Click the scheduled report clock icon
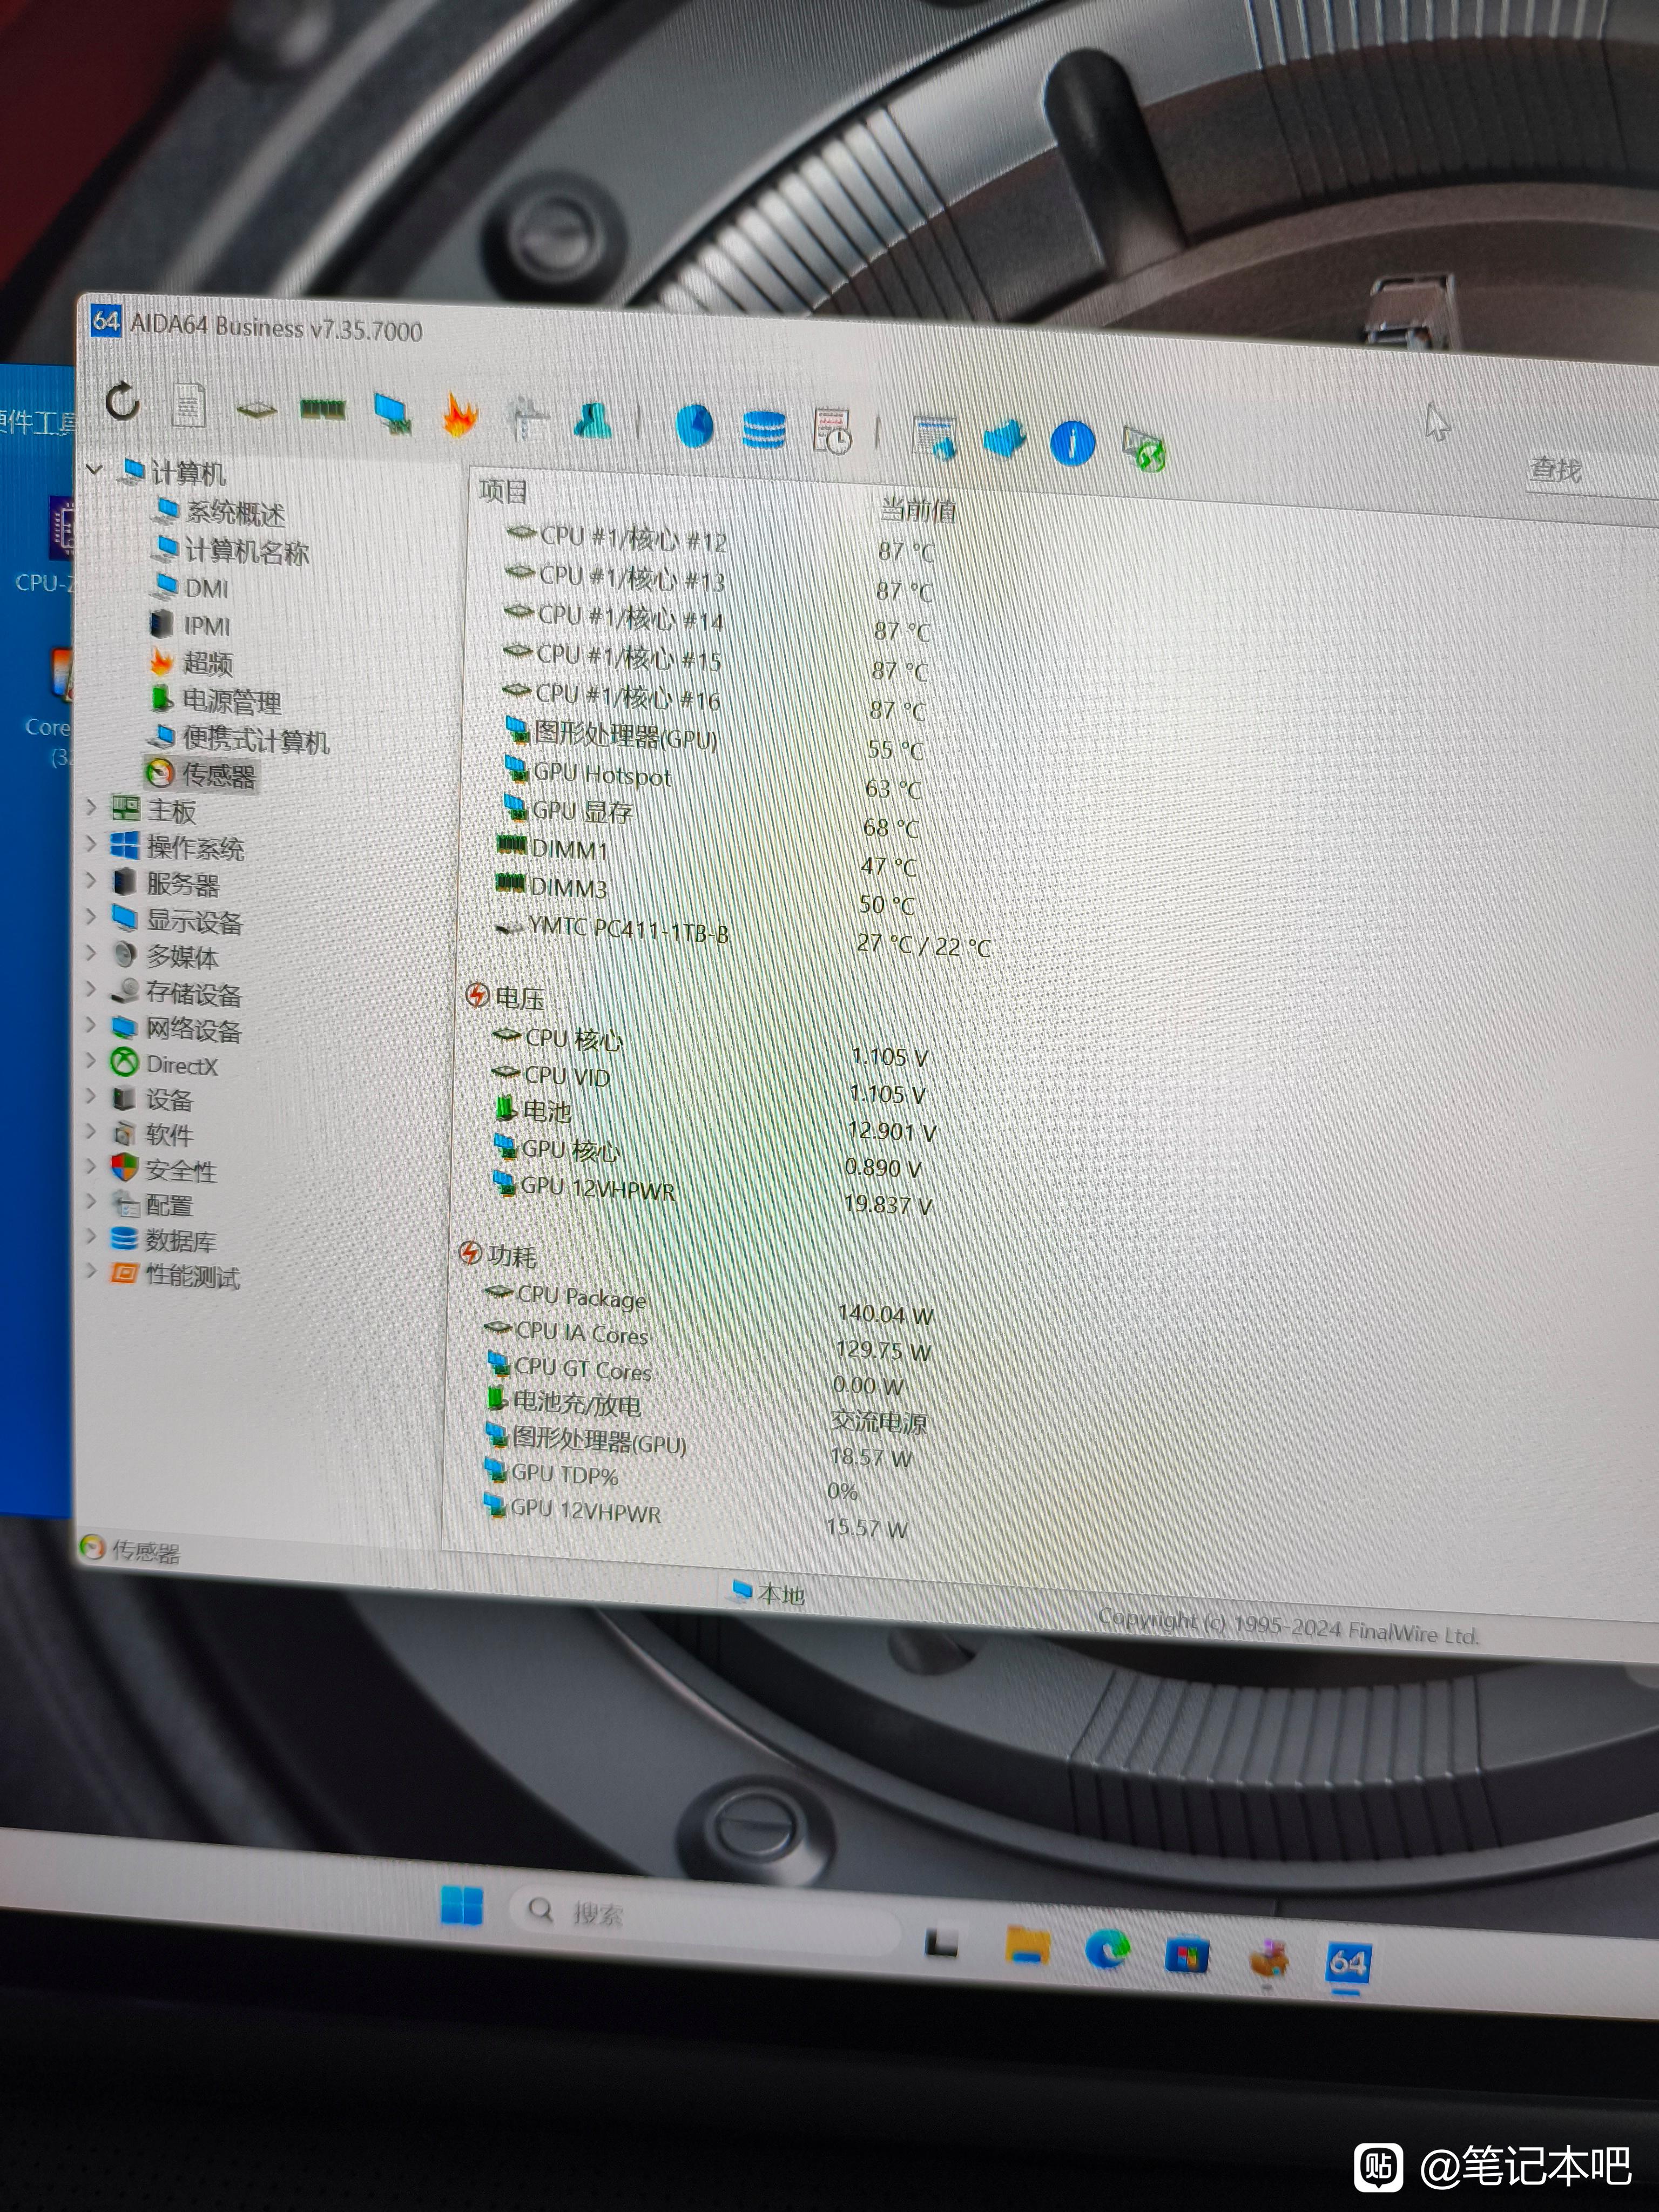 832,432
